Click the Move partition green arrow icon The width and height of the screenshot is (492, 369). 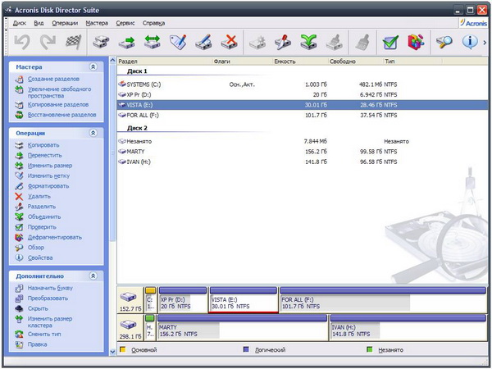coord(127,42)
